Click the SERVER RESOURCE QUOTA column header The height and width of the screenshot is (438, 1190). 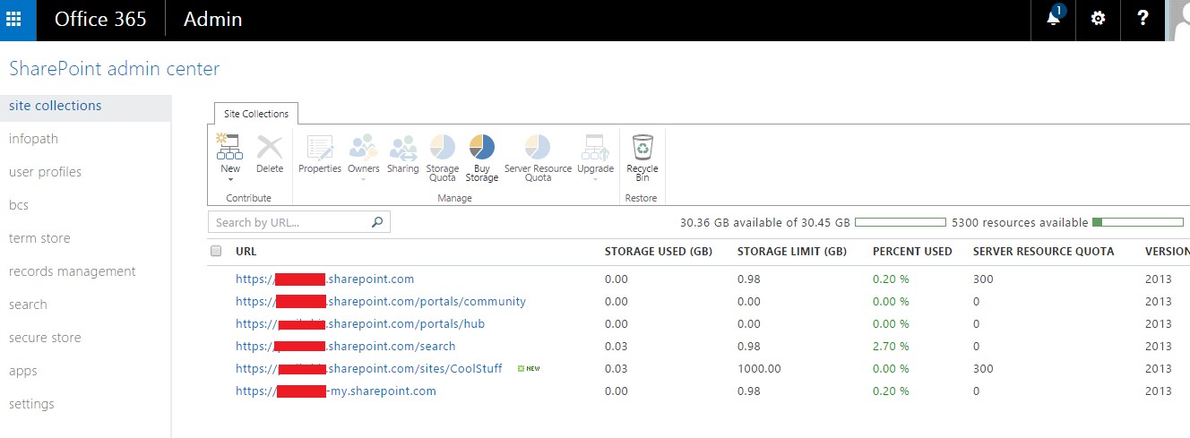coord(1044,252)
